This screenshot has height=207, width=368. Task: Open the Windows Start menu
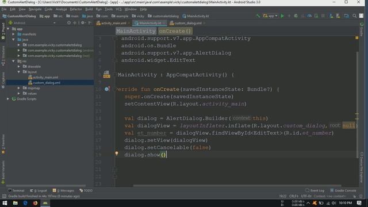click(x=5, y=203)
